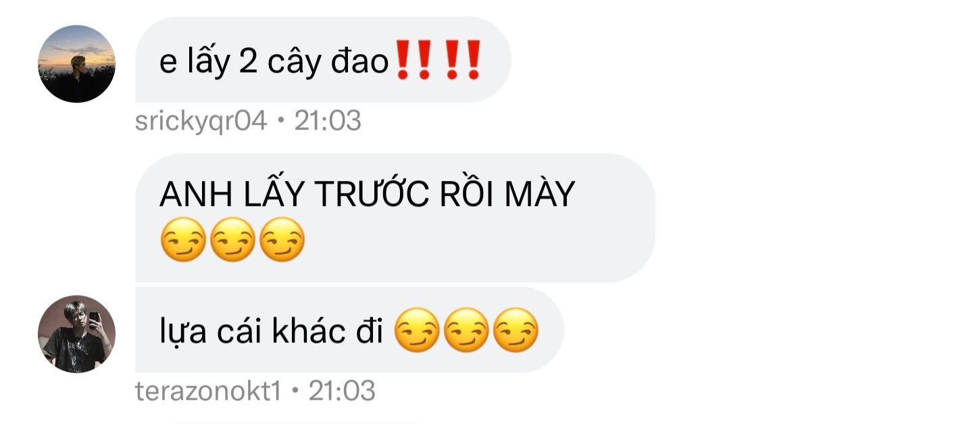The height and width of the screenshot is (424, 973).
Task: Click last smirk emoji after 'lựa cái khác đi'
Action: 516,331
